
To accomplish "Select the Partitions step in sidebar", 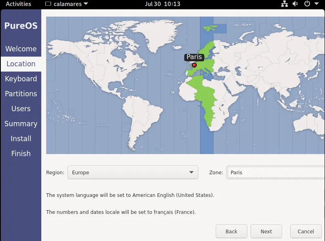I will [x=21, y=94].
